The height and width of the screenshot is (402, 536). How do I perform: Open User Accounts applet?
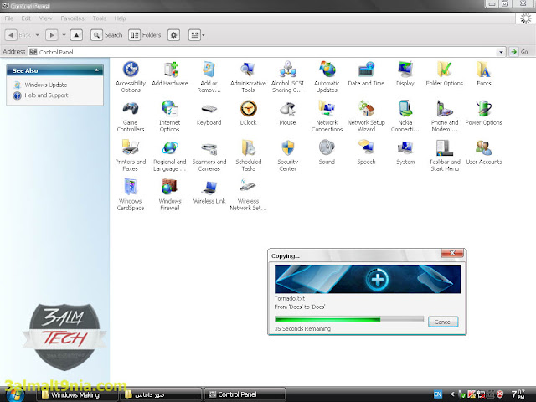484,152
